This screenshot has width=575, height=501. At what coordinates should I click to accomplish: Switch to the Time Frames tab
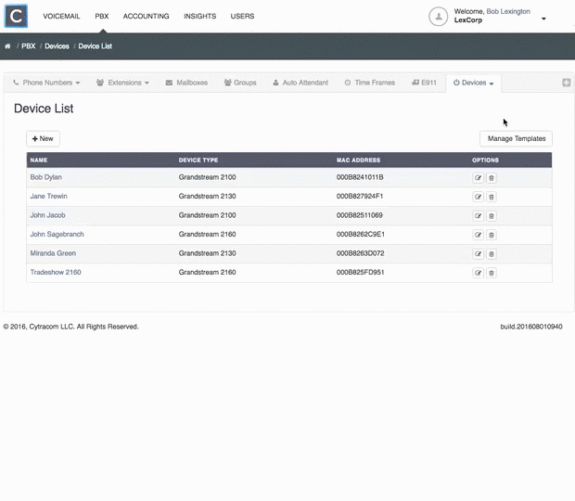tap(370, 83)
